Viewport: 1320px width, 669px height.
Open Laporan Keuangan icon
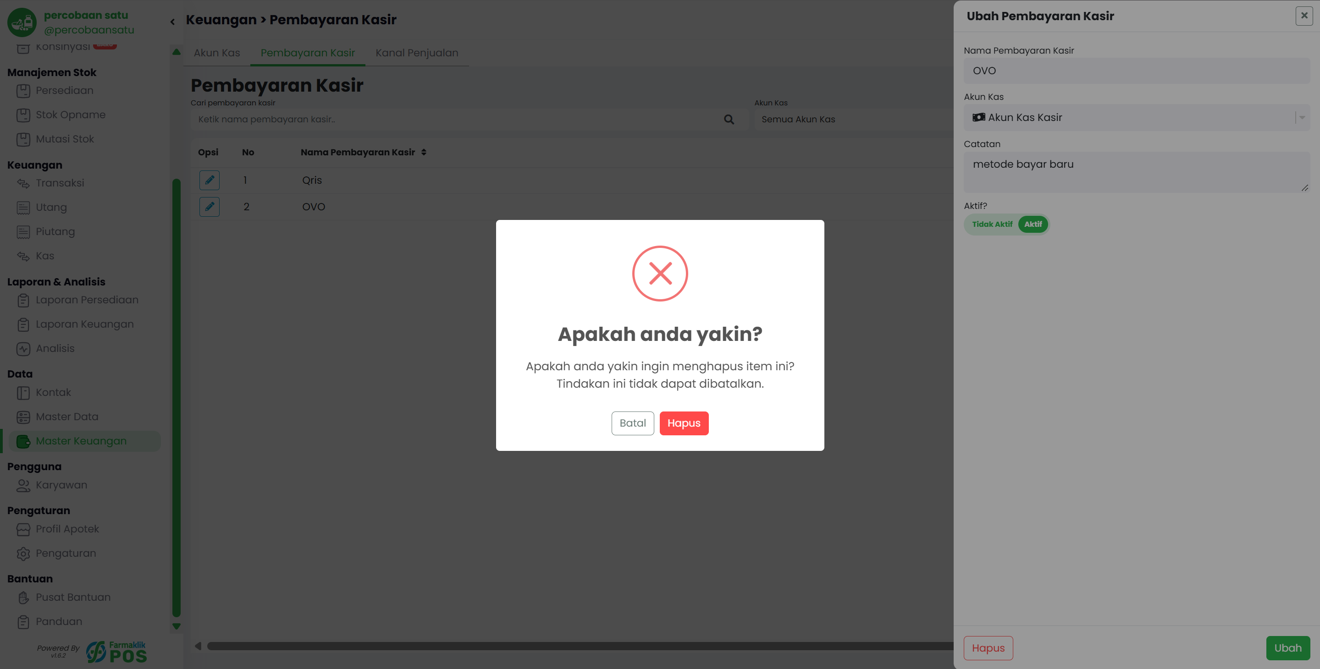(x=23, y=325)
